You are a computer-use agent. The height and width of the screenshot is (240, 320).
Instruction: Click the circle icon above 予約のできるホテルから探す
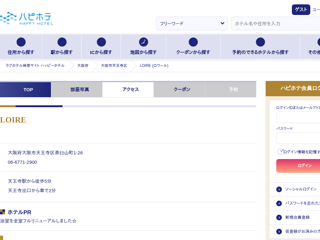(260, 42)
